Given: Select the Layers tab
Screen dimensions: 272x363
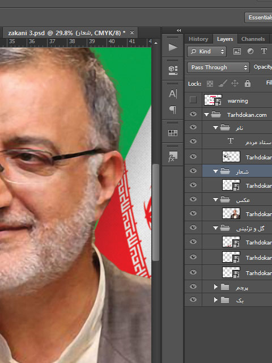Looking at the screenshot, I should pyautogui.click(x=225, y=39).
